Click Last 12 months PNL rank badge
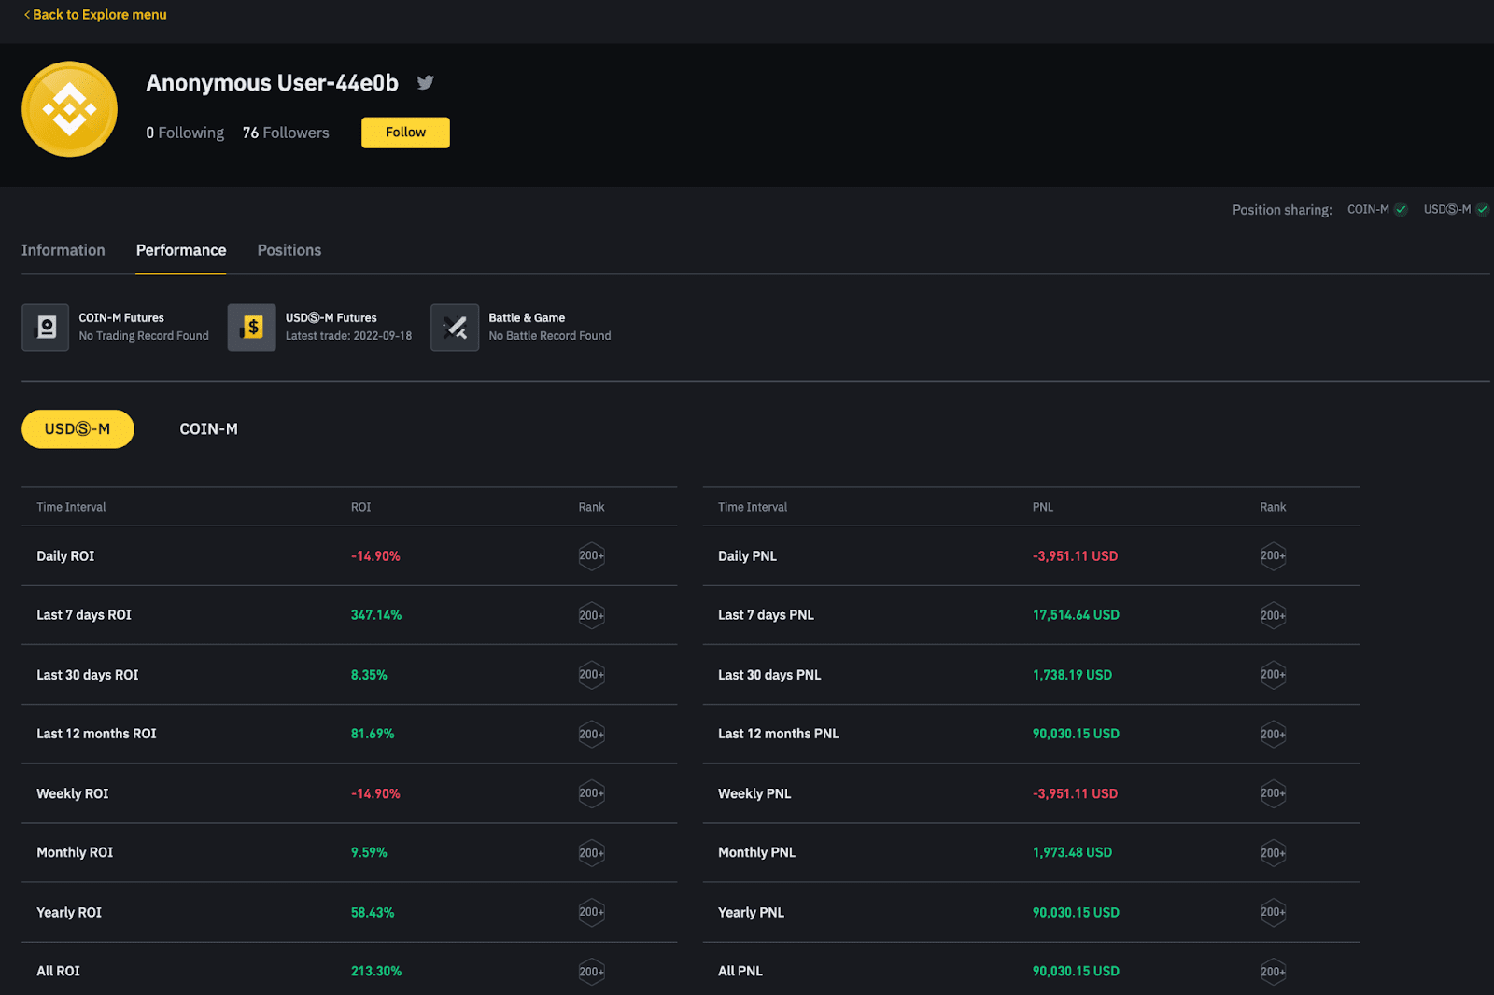The width and height of the screenshot is (1494, 995). pos(1273,735)
